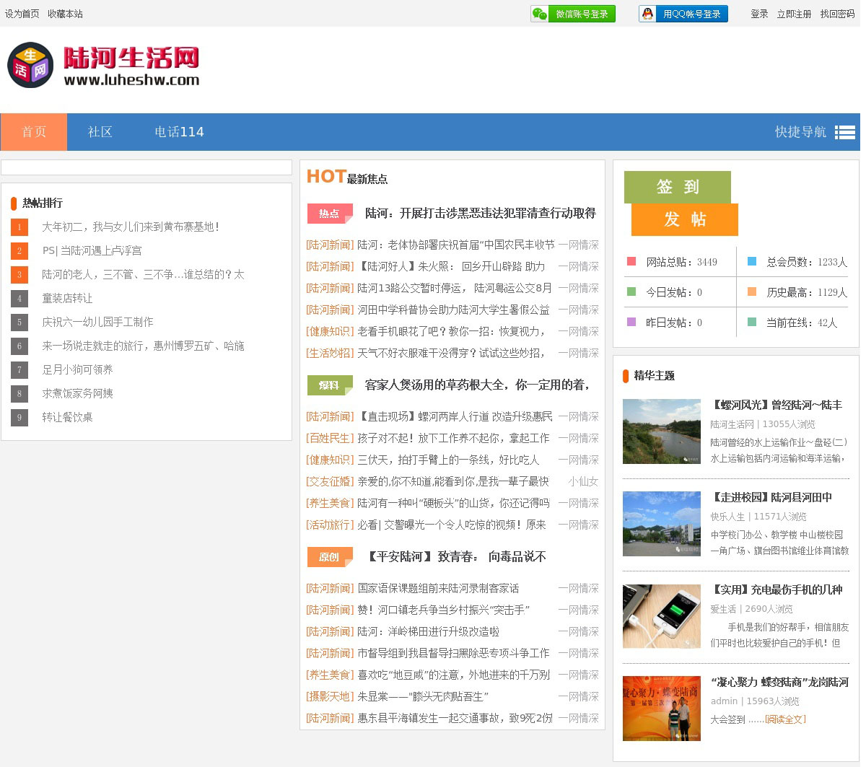
Task: Switch to the 社区 community tab
Action: [100, 132]
